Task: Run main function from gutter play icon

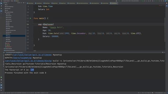Action: (30, 18)
